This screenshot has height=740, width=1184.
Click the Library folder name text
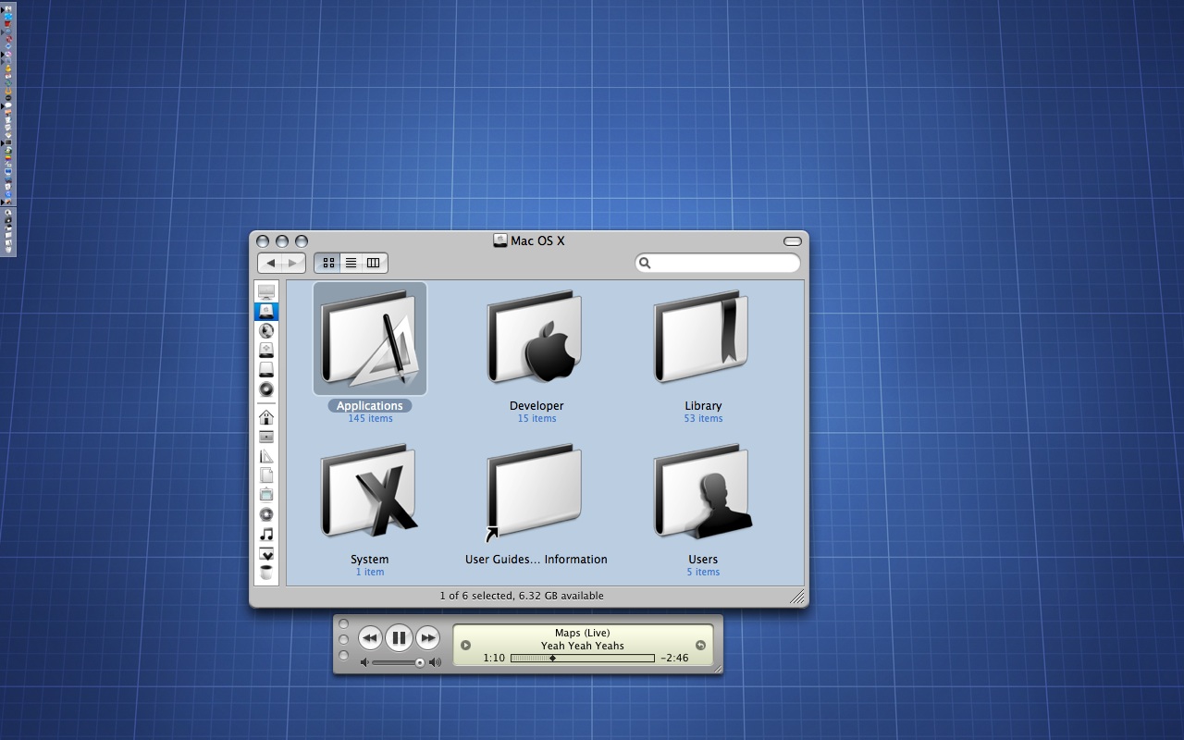(x=703, y=405)
